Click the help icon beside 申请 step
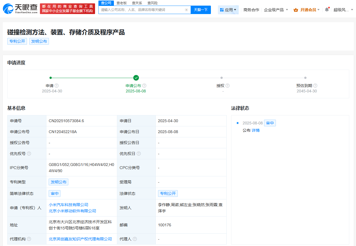Screen dimensions: 356x246 57,86
